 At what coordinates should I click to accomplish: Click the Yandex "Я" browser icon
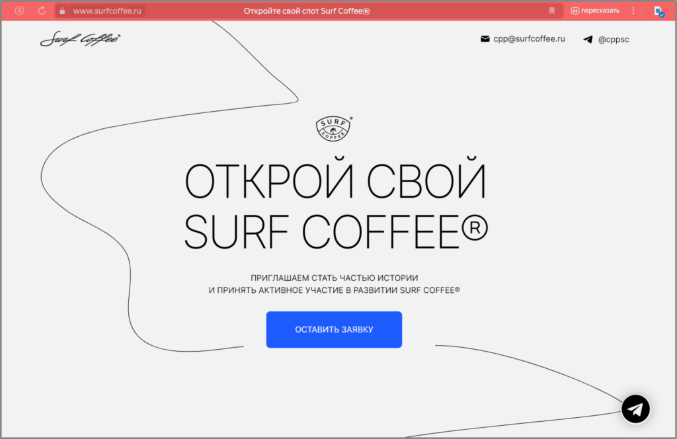click(x=20, y=11)
